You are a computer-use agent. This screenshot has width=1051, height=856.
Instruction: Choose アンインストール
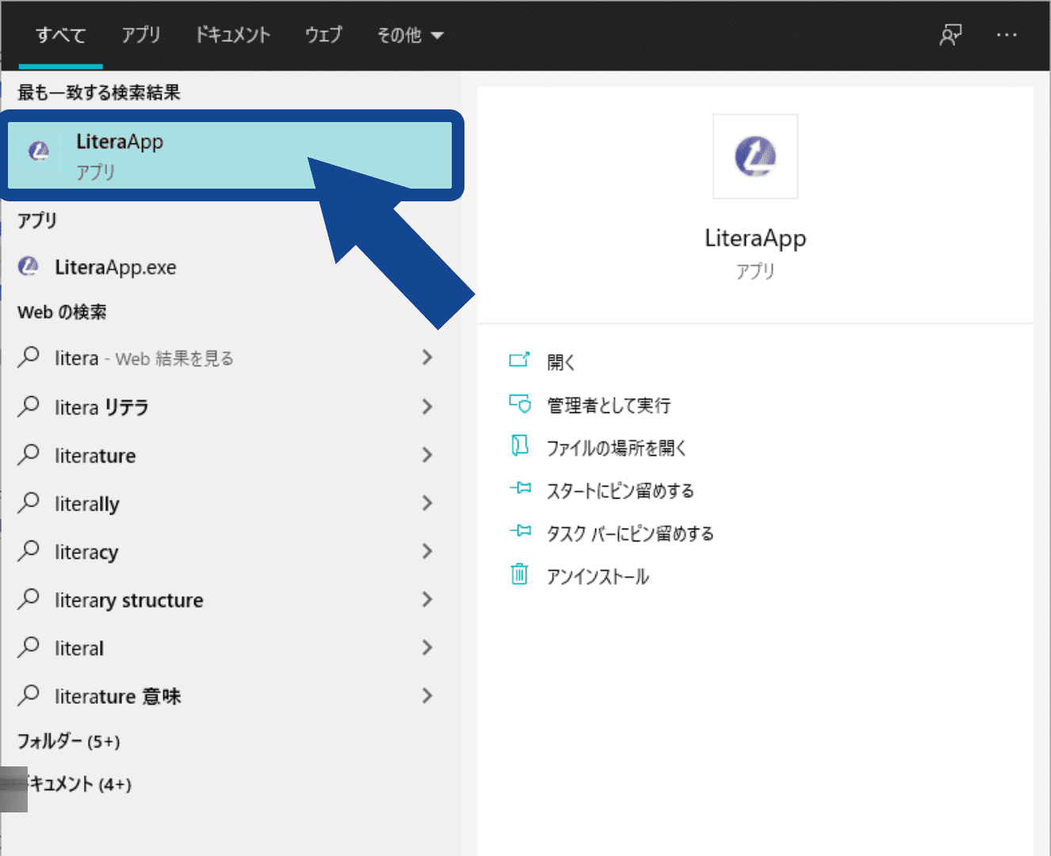(x=598, y=576)
